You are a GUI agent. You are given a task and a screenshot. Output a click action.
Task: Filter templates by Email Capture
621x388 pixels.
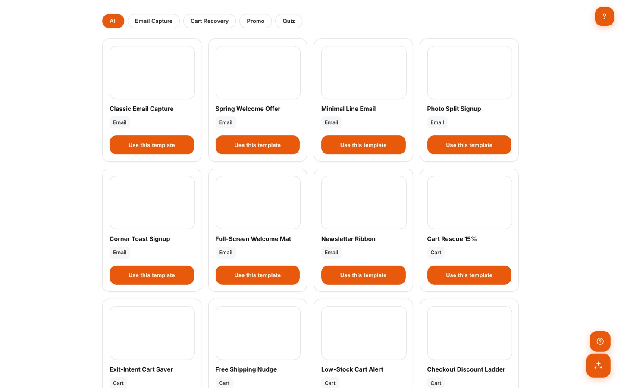point(154,21)
